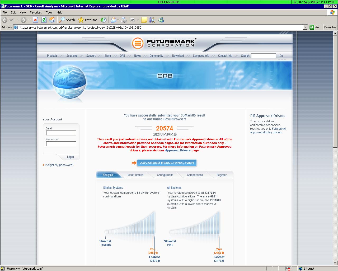338x271 pixels.
Task: Open the Contact Info navigation link
Action: coord(225,56)
